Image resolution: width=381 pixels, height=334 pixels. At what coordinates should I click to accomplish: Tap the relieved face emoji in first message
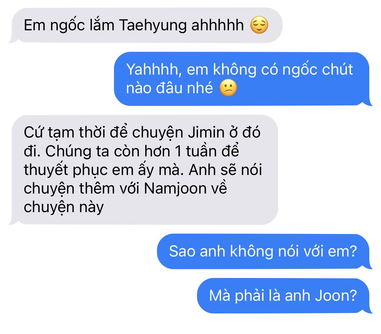click(259, 25)
